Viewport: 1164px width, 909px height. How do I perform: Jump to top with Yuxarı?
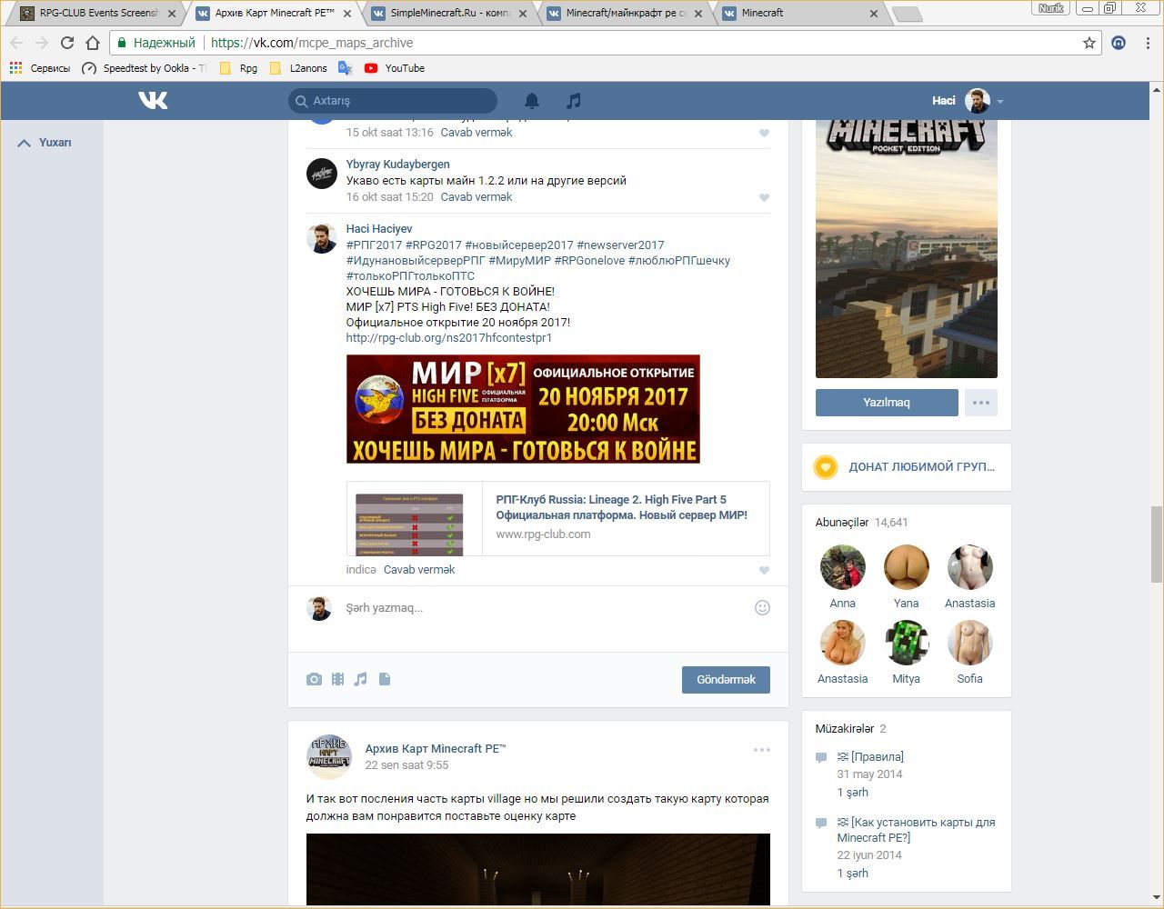45,143
